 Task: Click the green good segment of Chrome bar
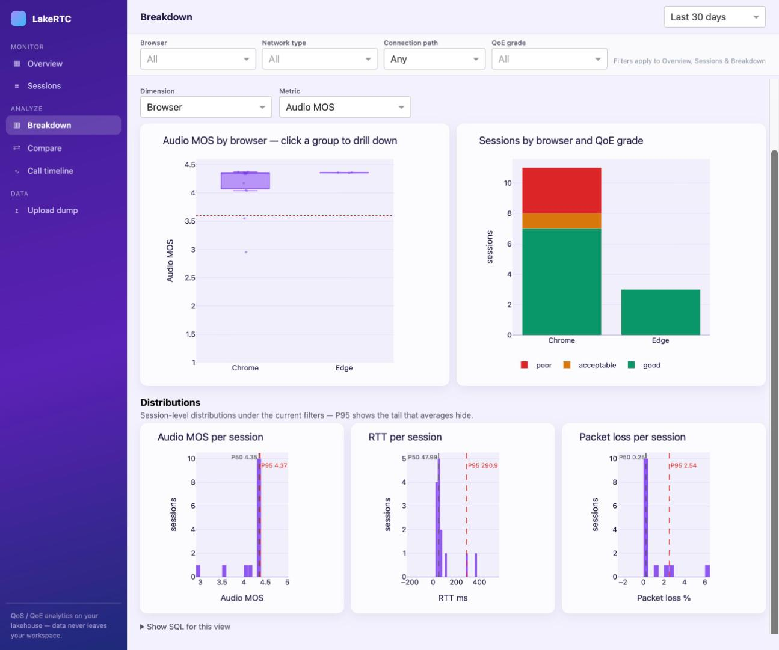coord(562,282)
